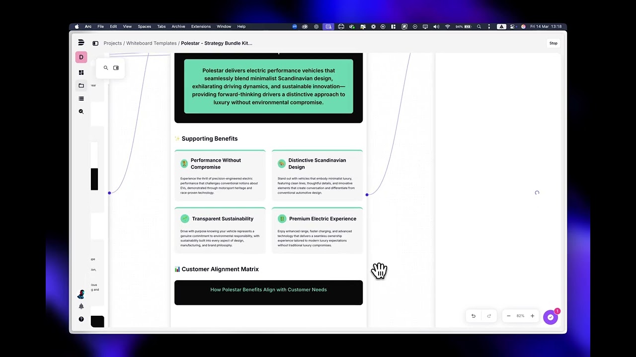Image resolution: width=636 pixels, height=357 pixels.
Task: Open the Help menu in menu bar
Action: 241,26
